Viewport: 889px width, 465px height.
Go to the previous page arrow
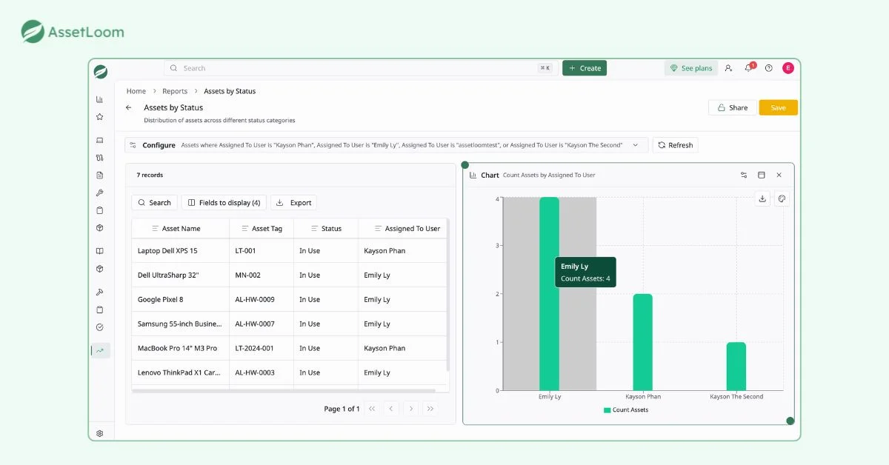pos(392,409)
